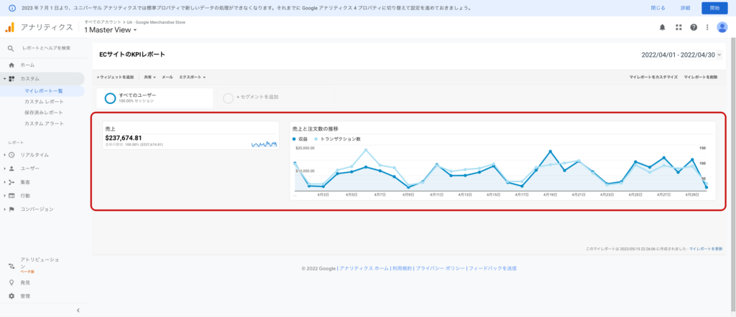Image resolution: width=736 pixels, height=317 pixels.
Task: Click the search field レポートとヘルプを検索
Action: (x=47, y=48)
